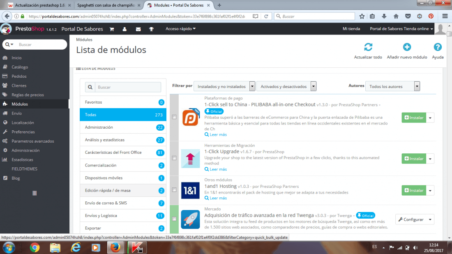This screenshot has width=452, height=254.
Task: Install the 1-Click Upgrade module
Action: (x=414, y=159)
